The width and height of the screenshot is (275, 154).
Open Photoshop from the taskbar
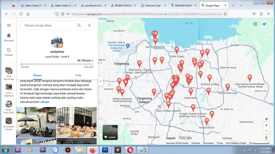point(105,150)
